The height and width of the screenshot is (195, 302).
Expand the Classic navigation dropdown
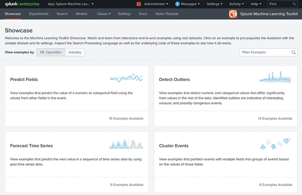coord(104,14)
